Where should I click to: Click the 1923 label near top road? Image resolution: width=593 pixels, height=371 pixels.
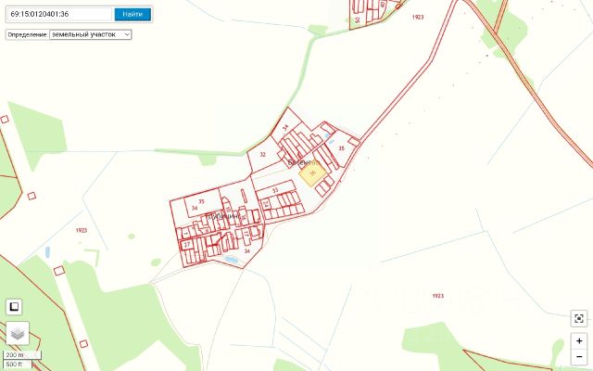pyautogui.click(x=418, y=17)
